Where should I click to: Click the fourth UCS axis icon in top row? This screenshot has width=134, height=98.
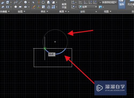90,2
